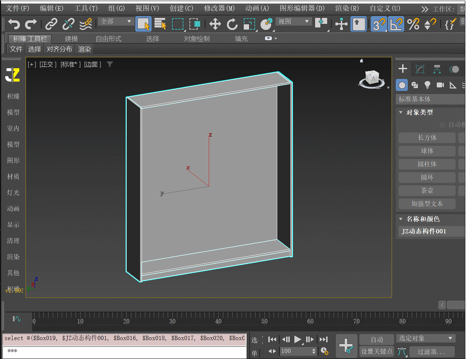
Task: Click the Redo arrow icon
Action: (x=31, y=24)
